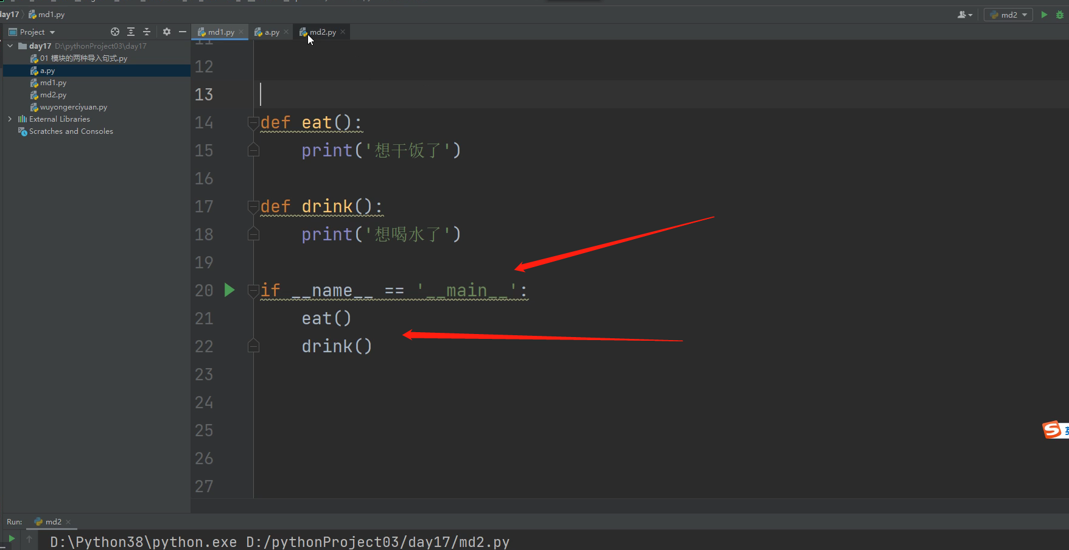The height and width of the screenshot is (550, 1069).
Task: Fold the eat() function at line 14
Action: (253, 122)
